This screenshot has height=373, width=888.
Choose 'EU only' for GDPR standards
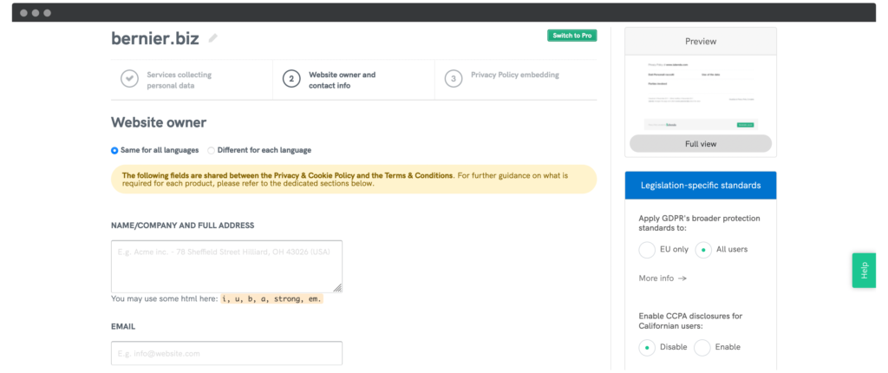point(647,250)
